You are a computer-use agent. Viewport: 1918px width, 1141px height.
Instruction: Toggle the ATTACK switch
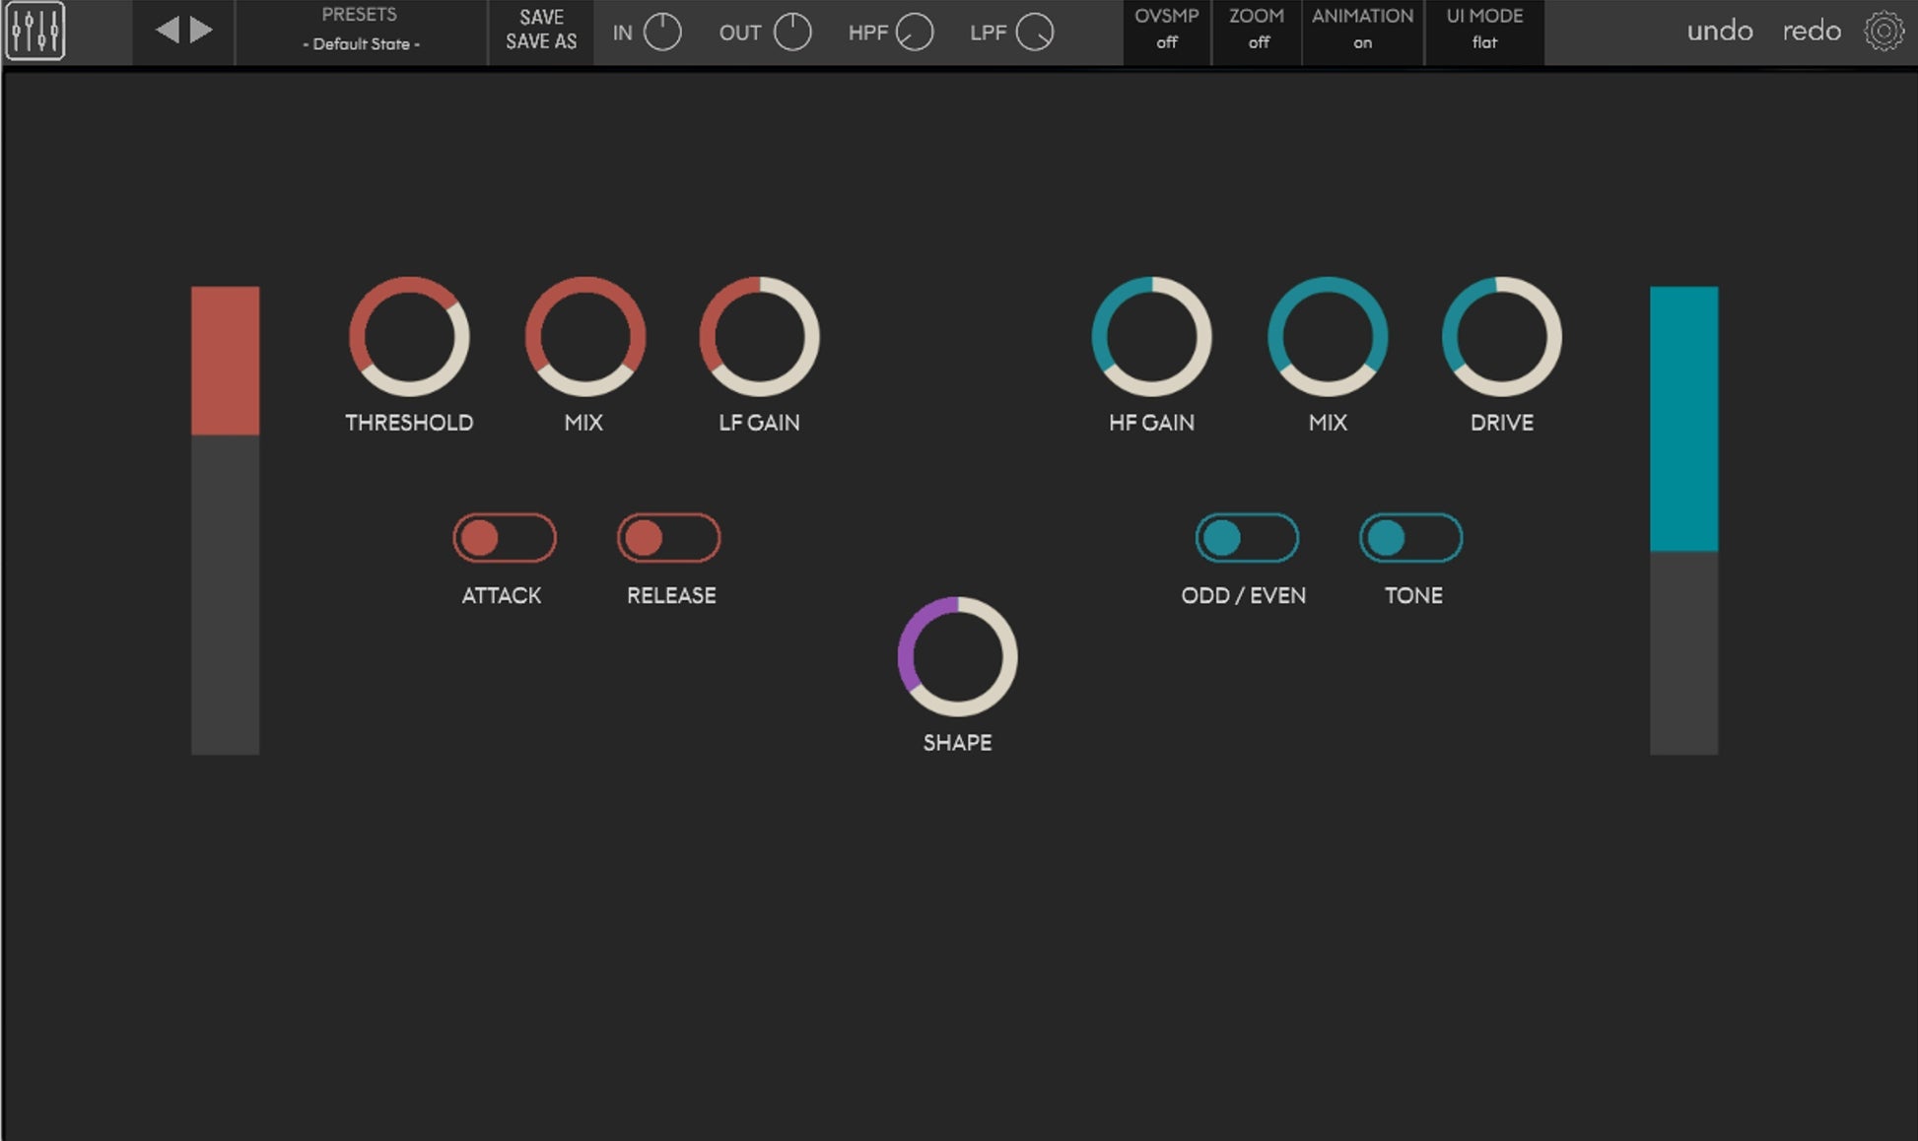coord(505,538)
